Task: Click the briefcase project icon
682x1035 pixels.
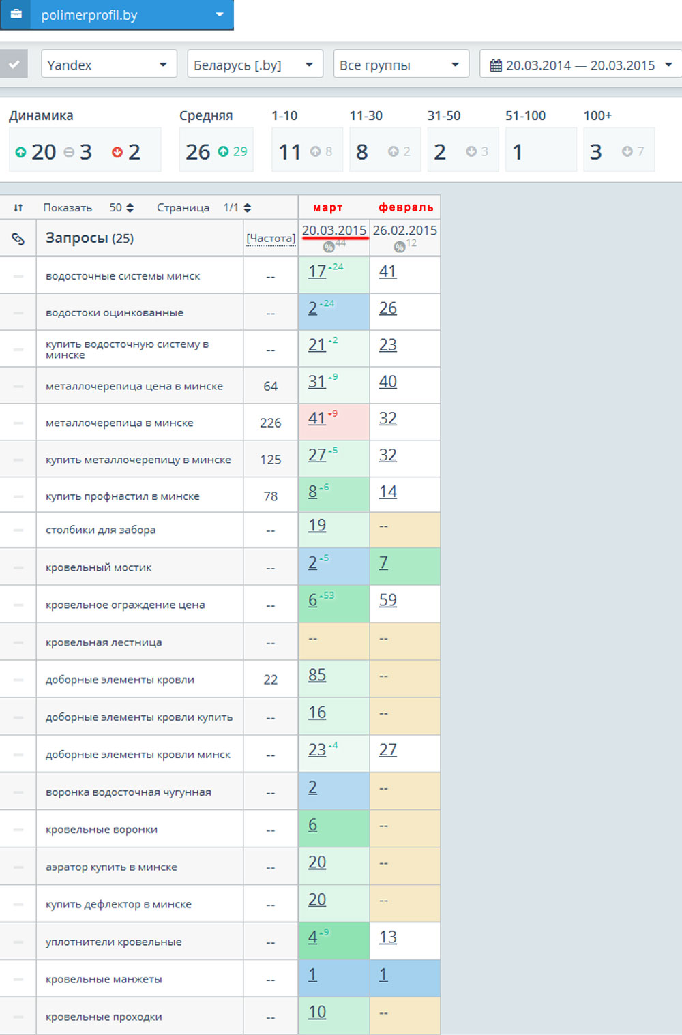Action: click(x=15, y=14)
